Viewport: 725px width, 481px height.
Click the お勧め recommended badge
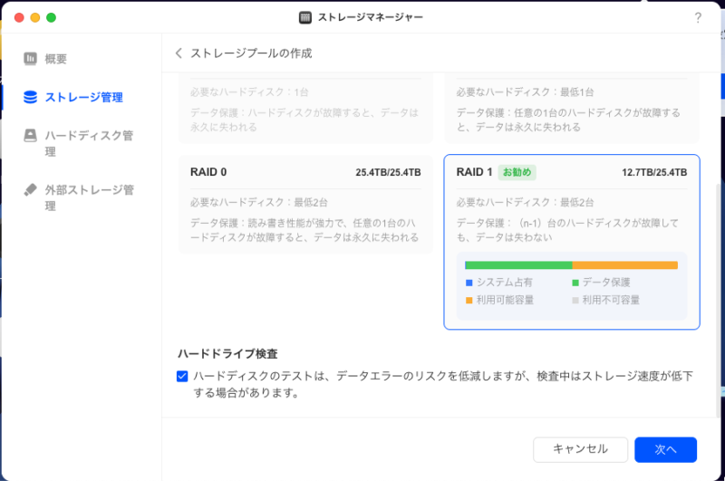click(x=517, y=172)
